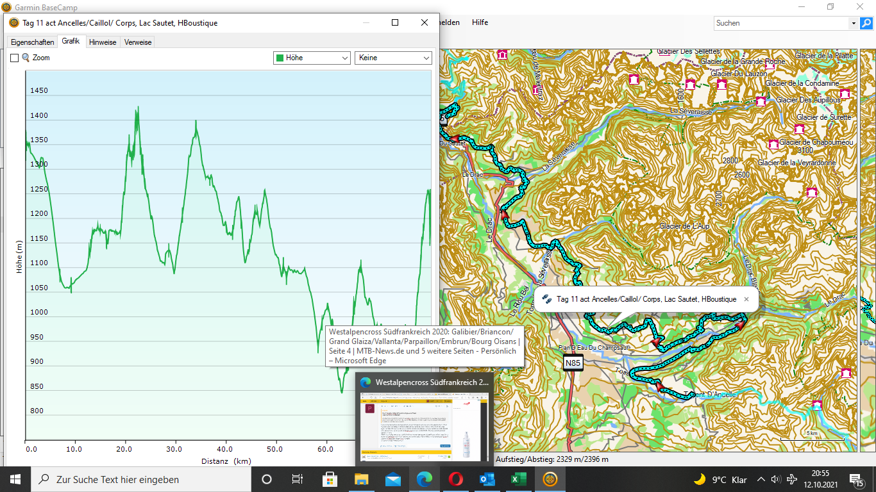Open Opera browser from taskbar
876x492 pixels.
coord(456,479)
